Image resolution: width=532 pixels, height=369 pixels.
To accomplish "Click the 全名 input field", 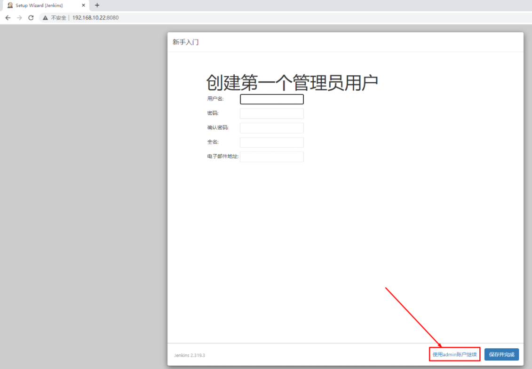I will pyautogui.click(x=272, y=142).
